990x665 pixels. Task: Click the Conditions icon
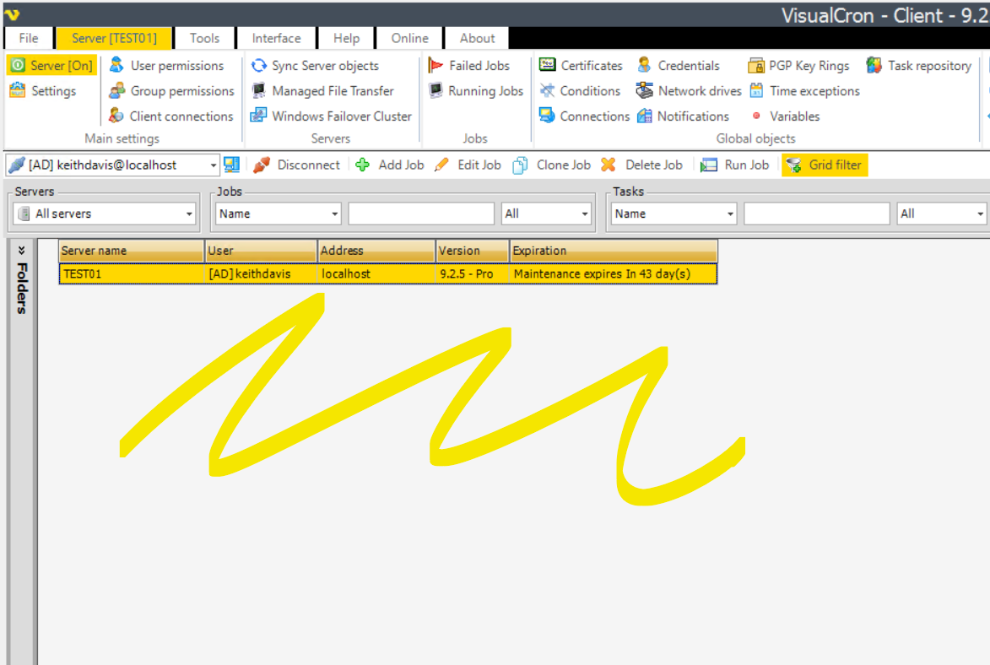point(548,90)
